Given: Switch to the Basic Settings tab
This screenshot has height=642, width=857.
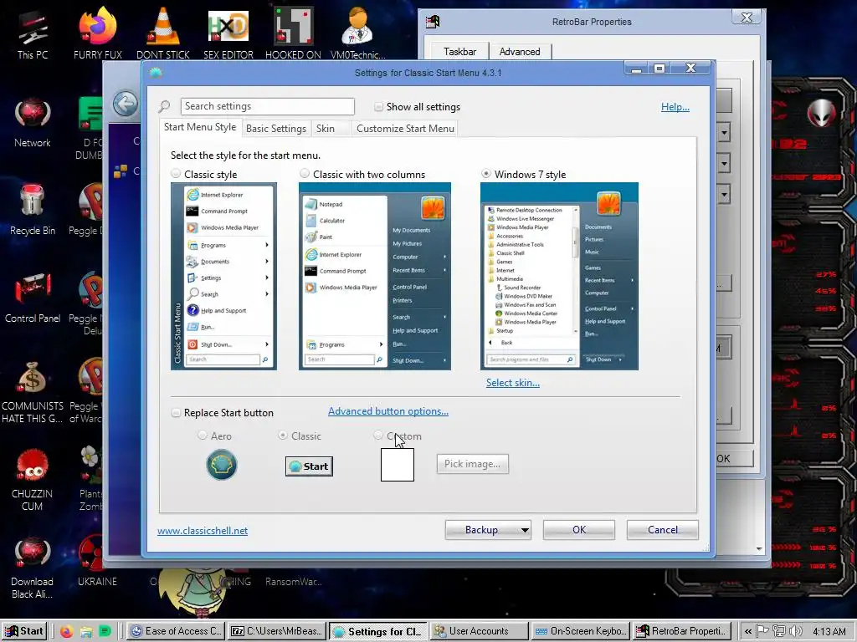Looking at the screenshot, I should [276, 128].
